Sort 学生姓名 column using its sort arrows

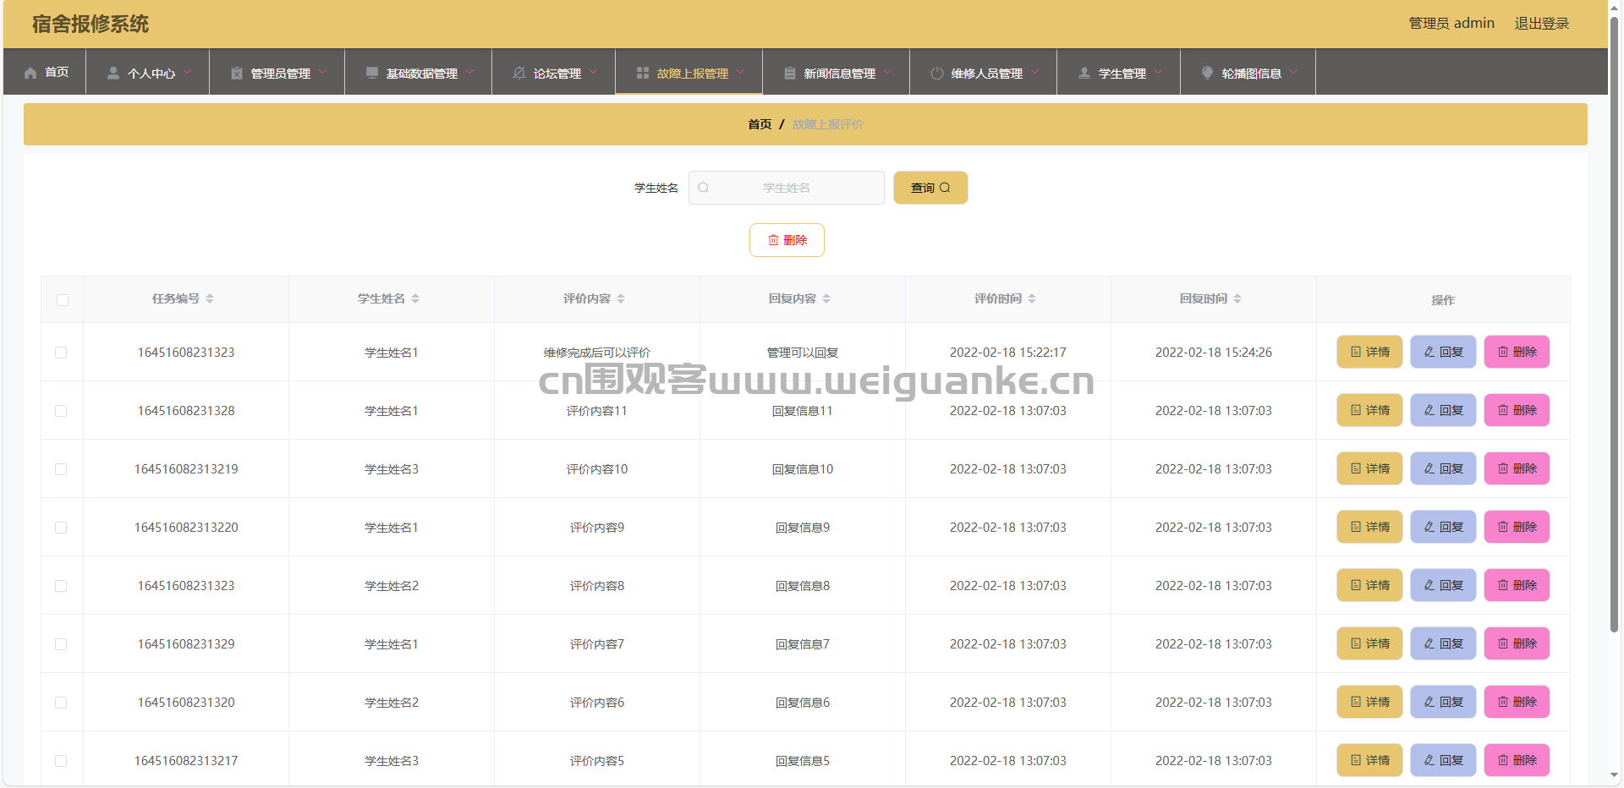pos(415,298)
